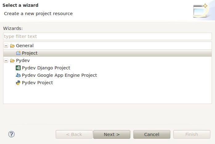
Task: Click empty area in wizards list
Action: tap(107, 95)
